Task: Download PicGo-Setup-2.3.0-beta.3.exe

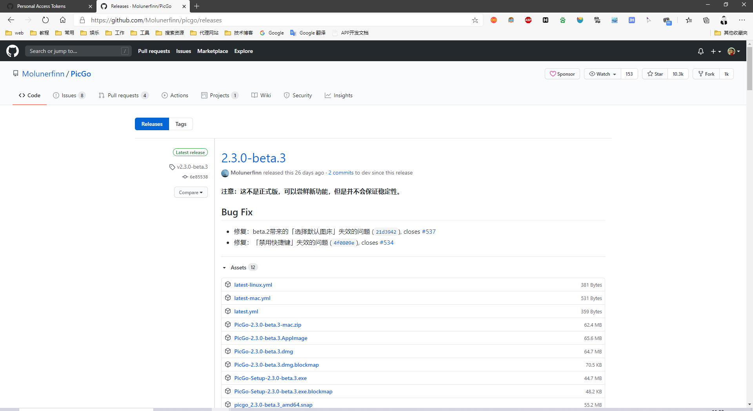Action: point(270,378)
